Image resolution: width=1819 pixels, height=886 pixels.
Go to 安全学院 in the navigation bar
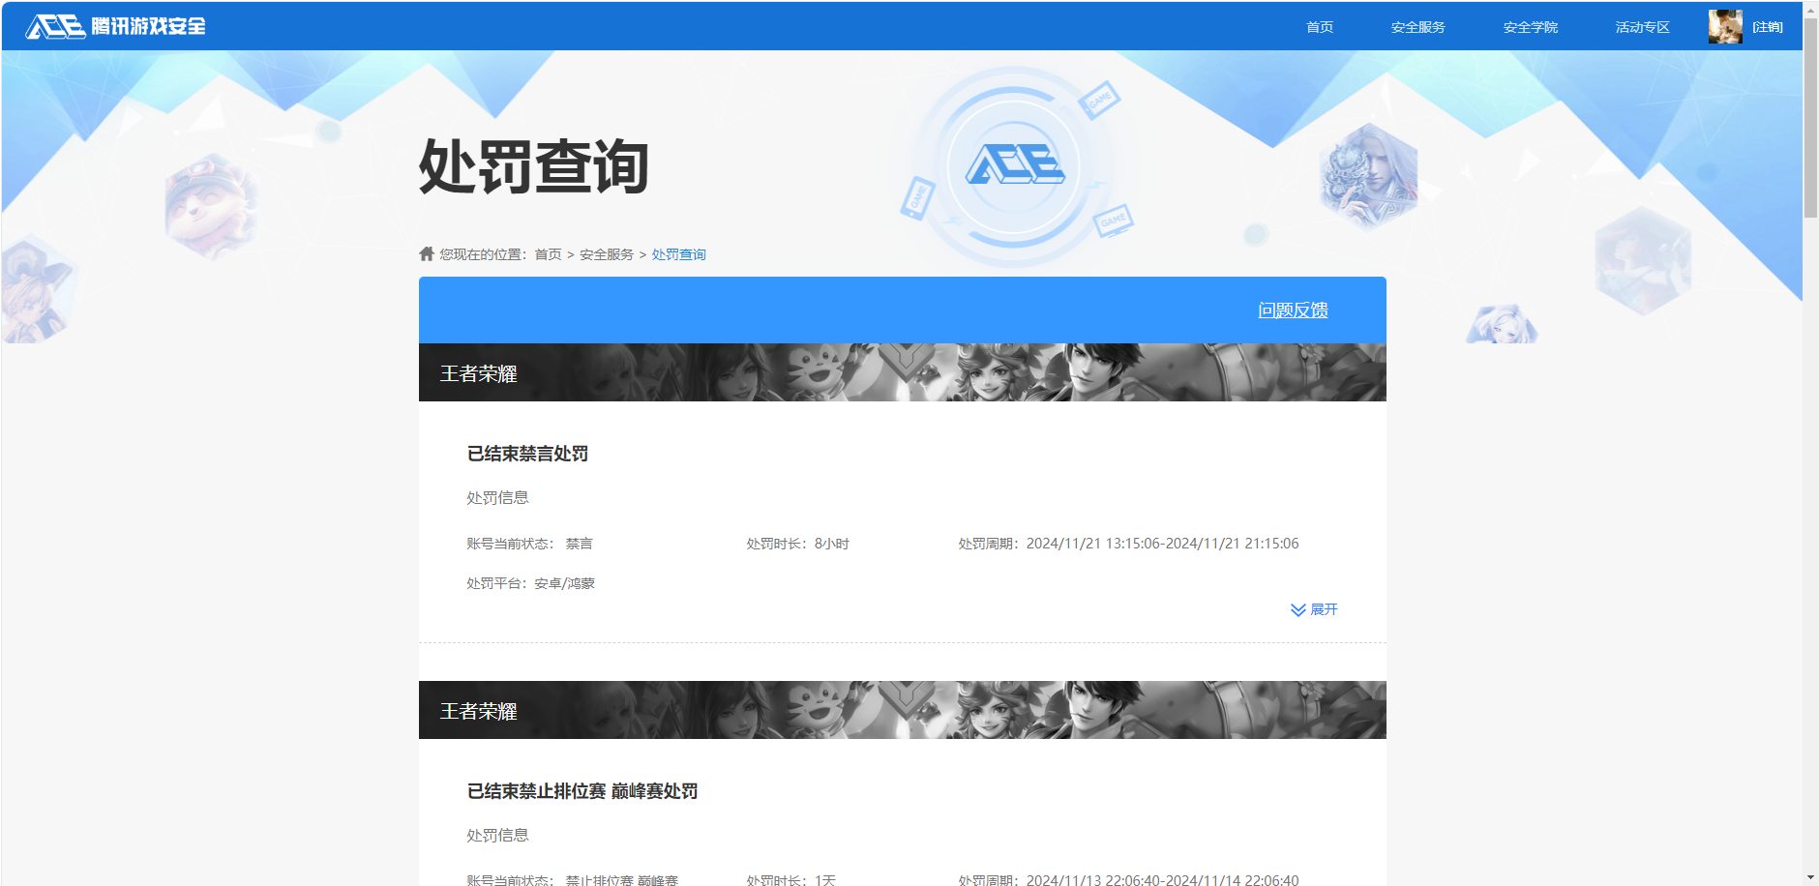click(x=1530, y=27)
